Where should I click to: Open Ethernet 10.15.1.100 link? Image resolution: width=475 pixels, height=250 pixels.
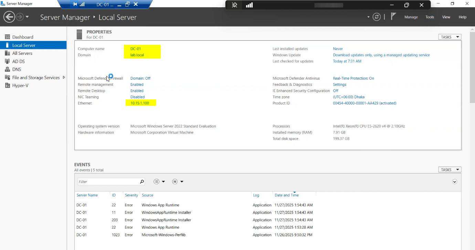[x=140, y=103]
